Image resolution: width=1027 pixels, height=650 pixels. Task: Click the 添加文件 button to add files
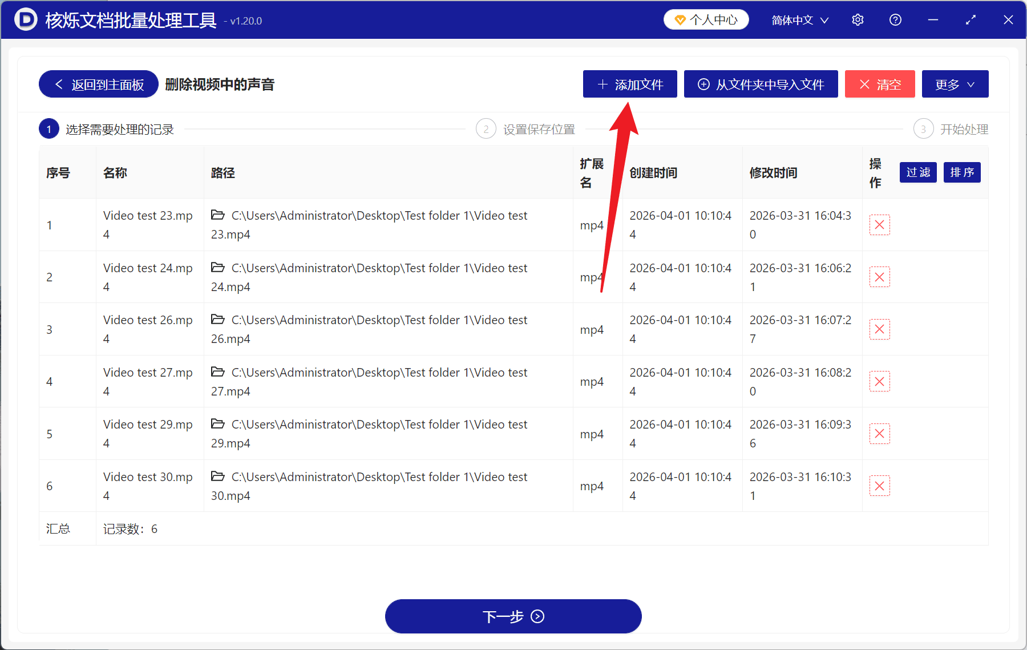(x=629, y=84)
